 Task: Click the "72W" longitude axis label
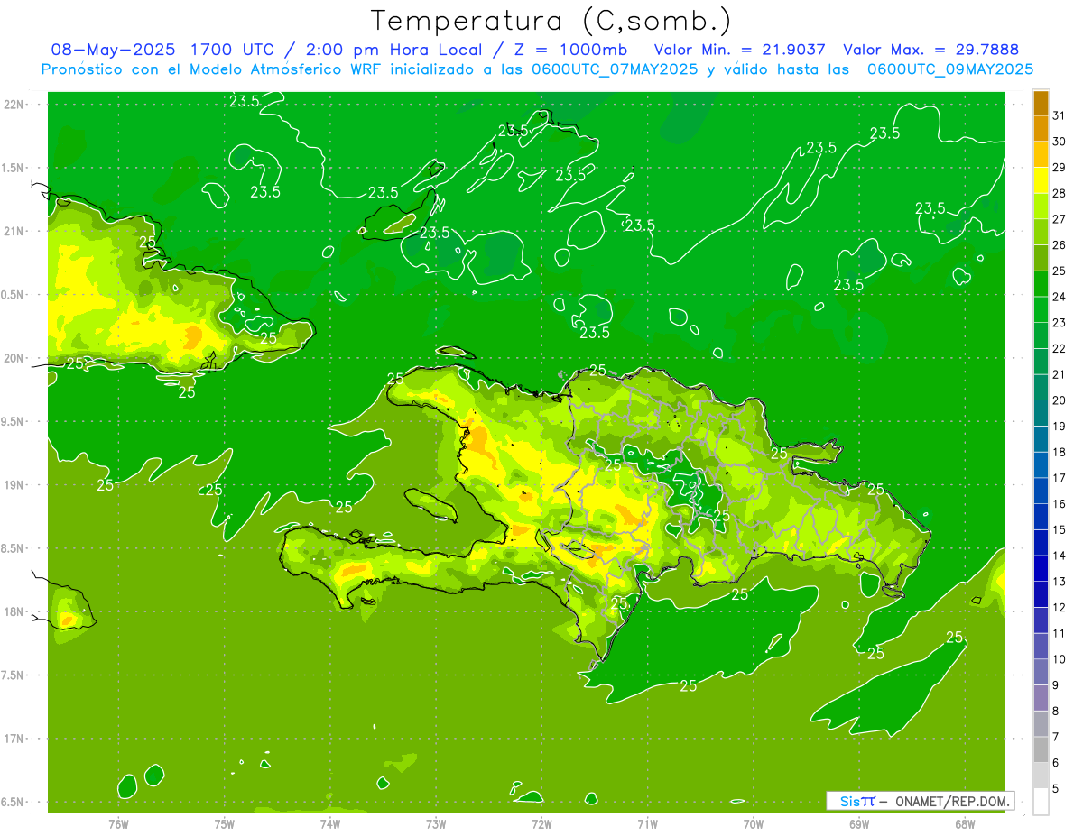541,823
